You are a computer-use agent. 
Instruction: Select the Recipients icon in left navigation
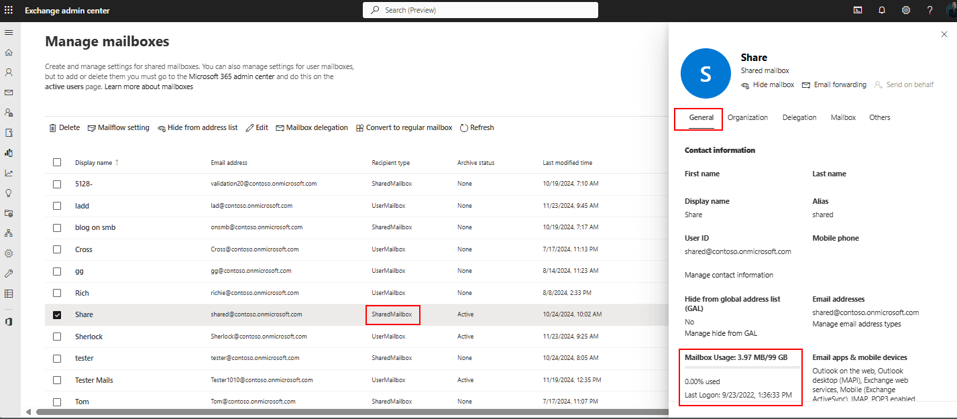click(9, 72)
